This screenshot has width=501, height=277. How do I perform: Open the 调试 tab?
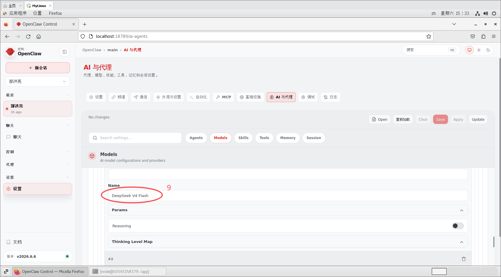tap(308, 97)
